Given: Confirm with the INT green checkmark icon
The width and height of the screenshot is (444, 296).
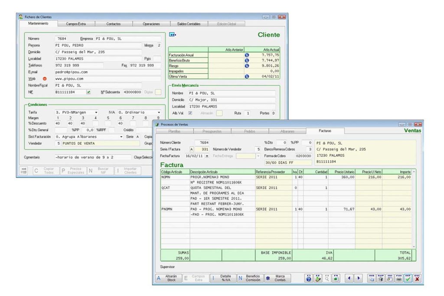Looking at the screenshot, I should coord(408,278).
